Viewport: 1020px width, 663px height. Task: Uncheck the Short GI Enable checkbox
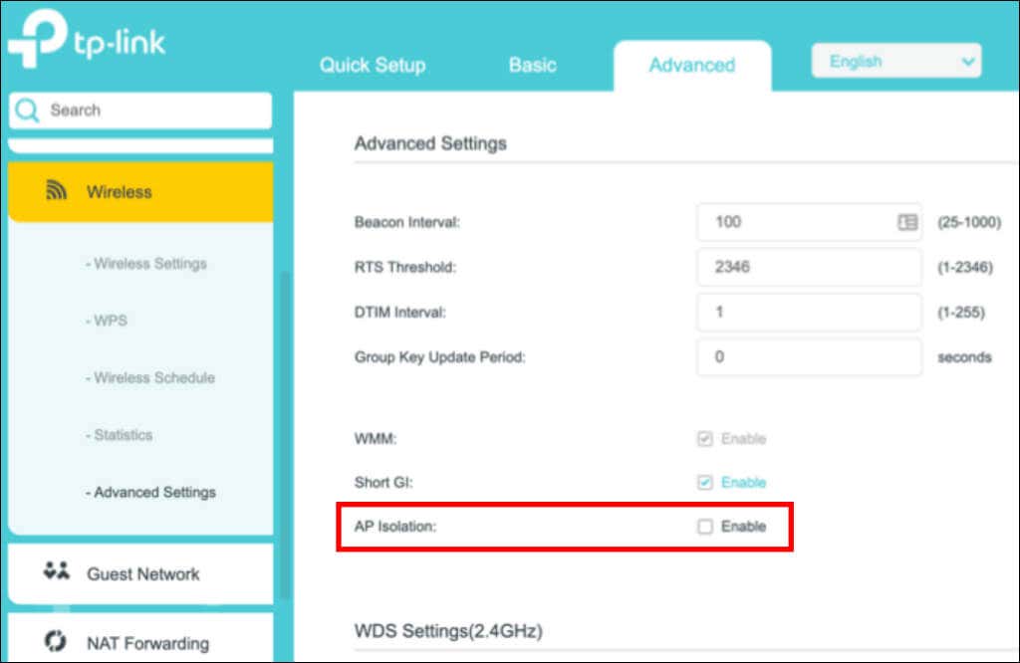(x=705, y=483)
